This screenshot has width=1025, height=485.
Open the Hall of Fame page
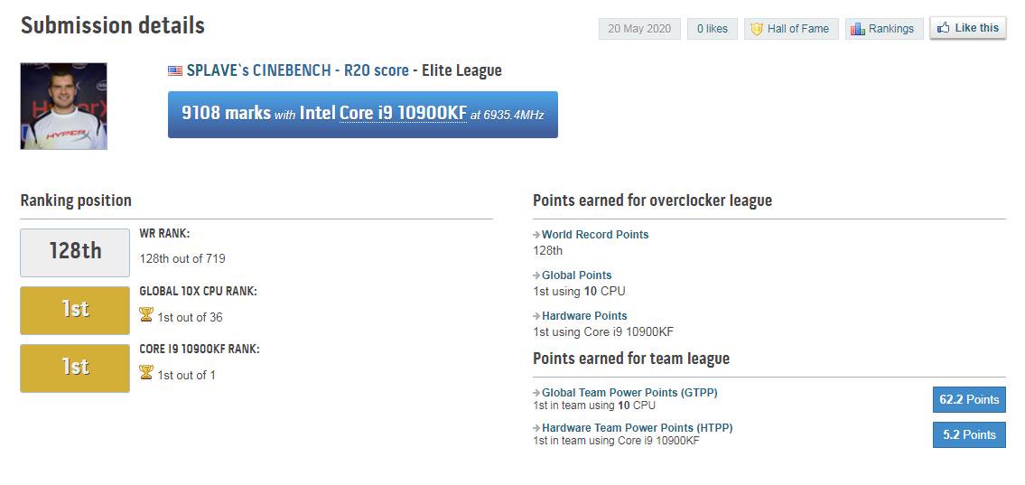tap(789, 29)
